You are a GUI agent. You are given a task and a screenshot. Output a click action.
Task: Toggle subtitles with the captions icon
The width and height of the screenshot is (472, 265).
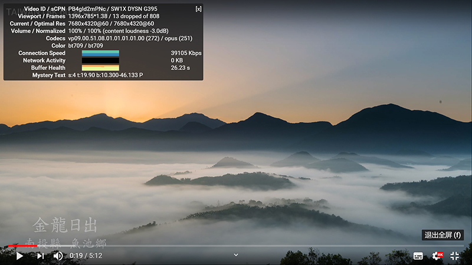tap(418, 256)
